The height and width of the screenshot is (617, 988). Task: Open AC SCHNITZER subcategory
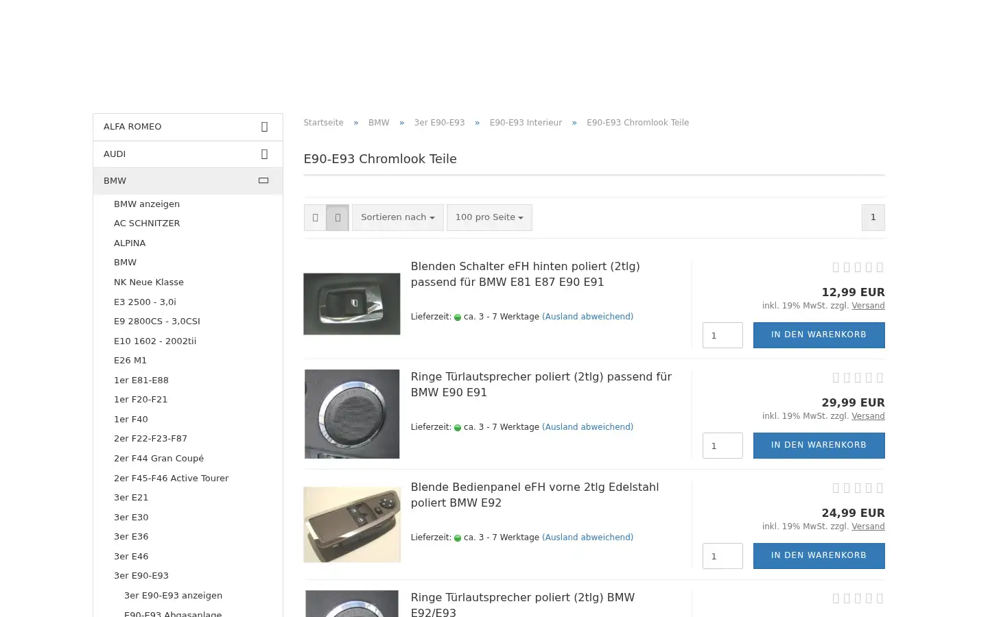147,223
